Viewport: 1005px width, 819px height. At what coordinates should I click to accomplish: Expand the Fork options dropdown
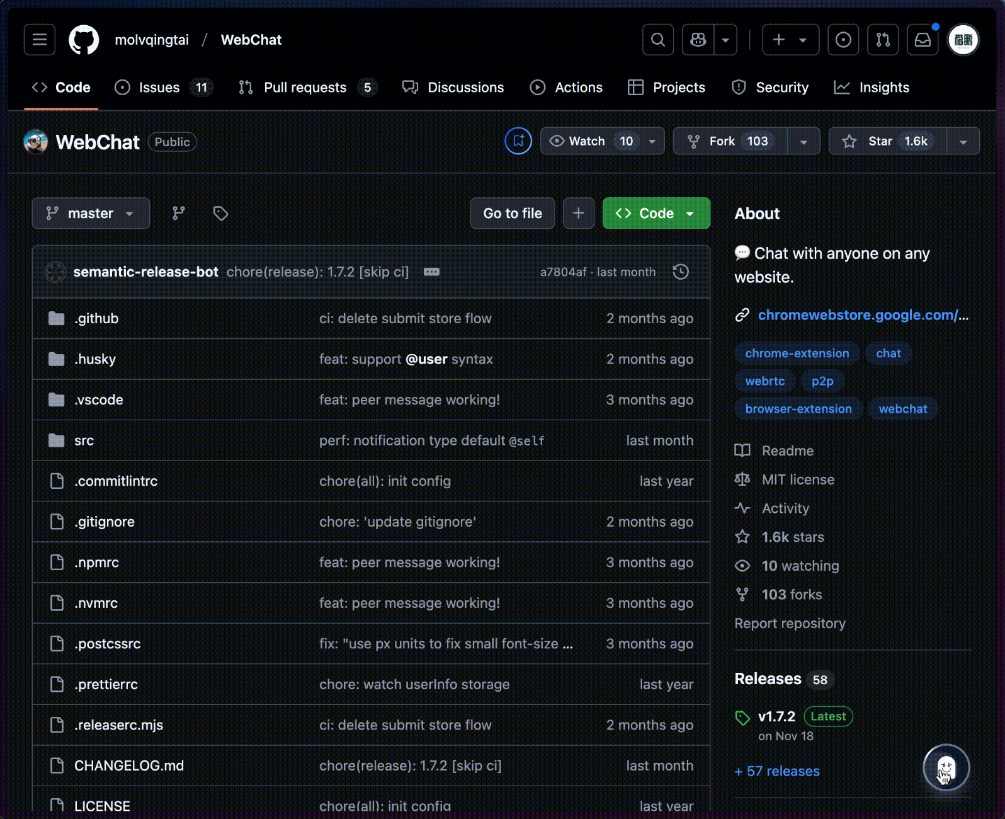click(x=803, y=141)
